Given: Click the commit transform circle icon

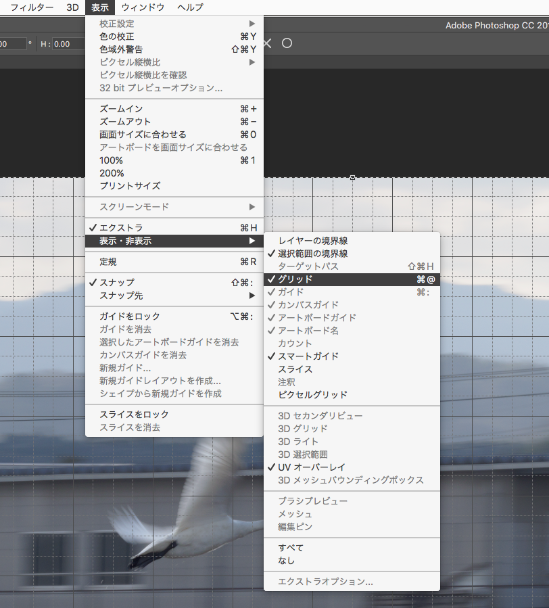Looking at the screenshot, I should click(287, 43).
